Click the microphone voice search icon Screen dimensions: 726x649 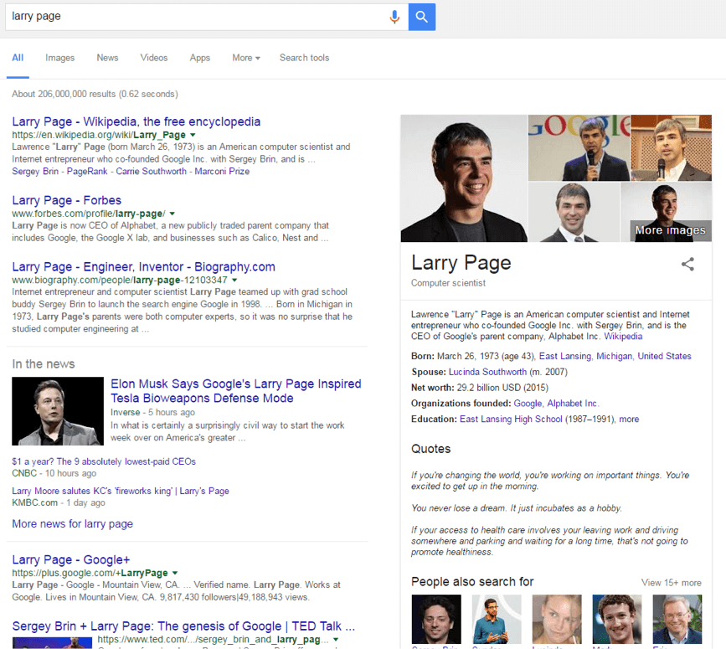(394, 17)
